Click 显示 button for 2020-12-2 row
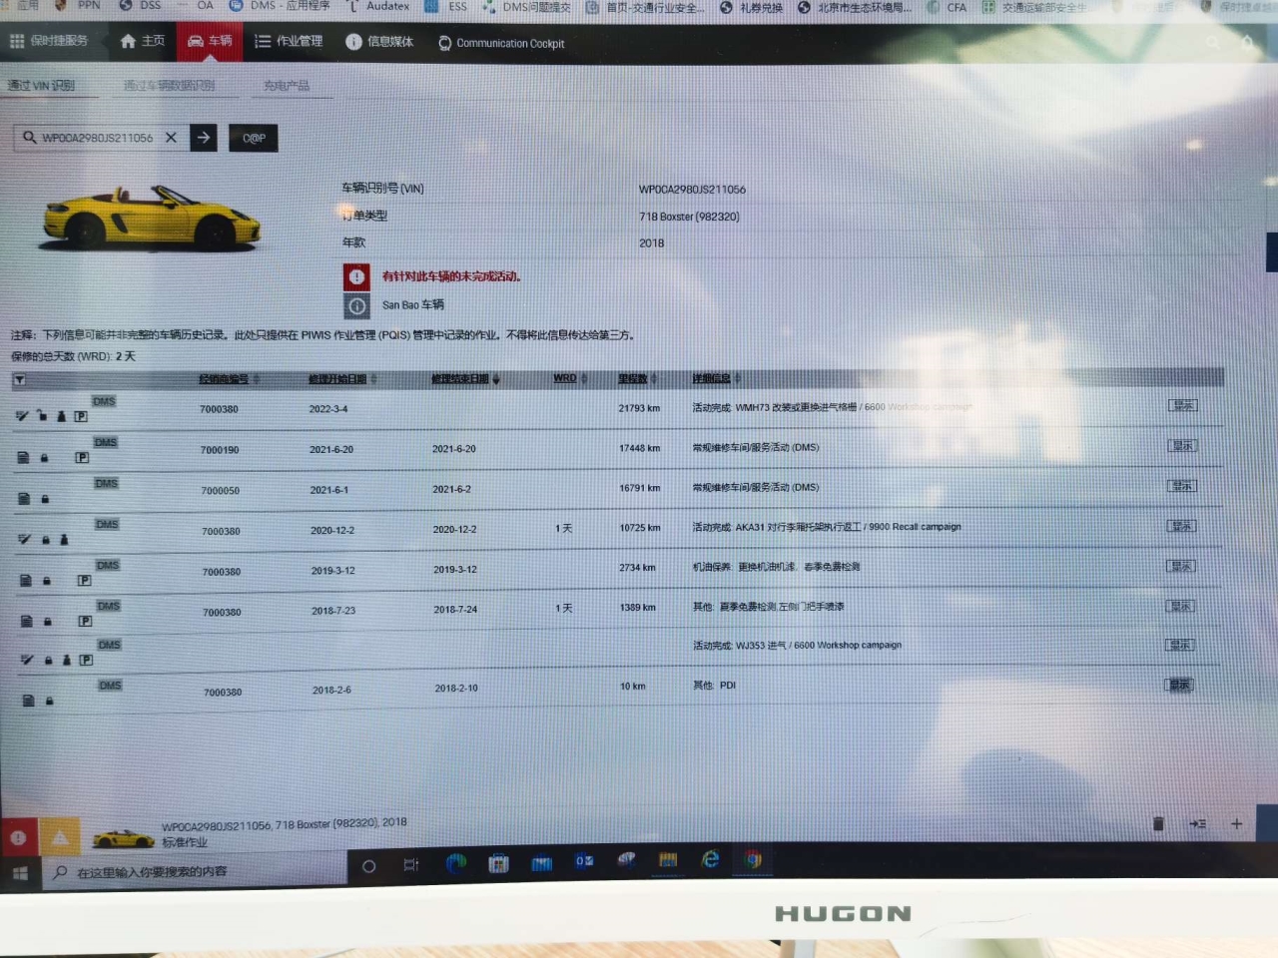Image resolution: width=1278 pixels, height=958 pixels. tap(1182, 526)
